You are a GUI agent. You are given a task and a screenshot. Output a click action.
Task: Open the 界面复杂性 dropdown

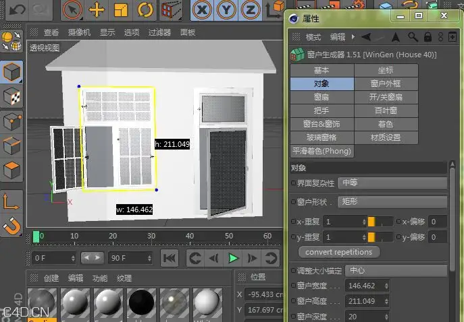pyautogui.click(x=392, y=183)
